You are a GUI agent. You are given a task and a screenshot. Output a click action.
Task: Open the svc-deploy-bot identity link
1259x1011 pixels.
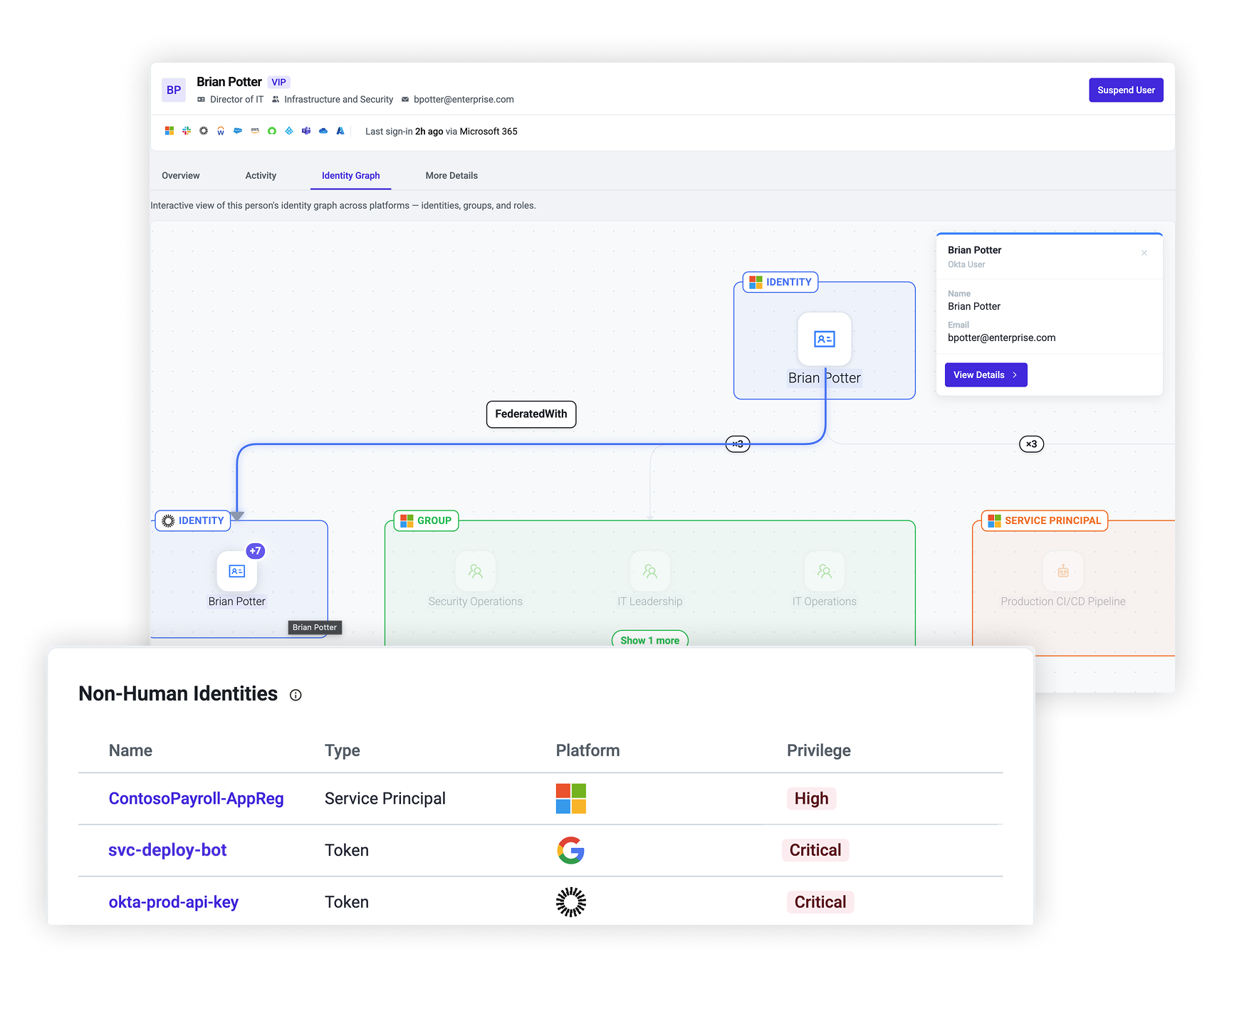coord(167,850)
